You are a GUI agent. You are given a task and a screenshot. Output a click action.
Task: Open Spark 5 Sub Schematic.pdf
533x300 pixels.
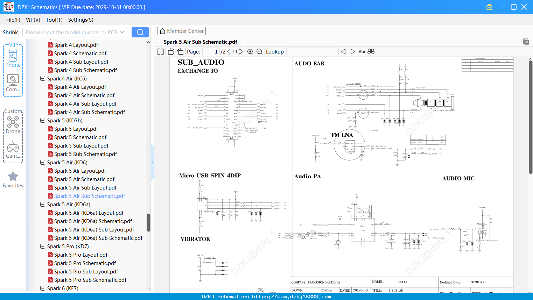(x=85, y=154)
